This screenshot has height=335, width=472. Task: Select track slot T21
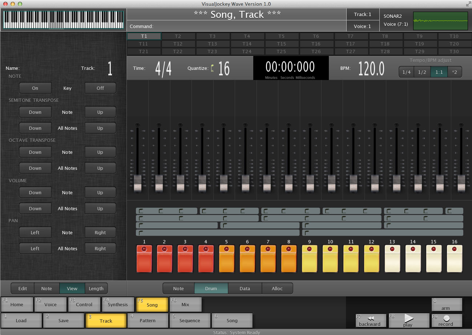point(143,51)
